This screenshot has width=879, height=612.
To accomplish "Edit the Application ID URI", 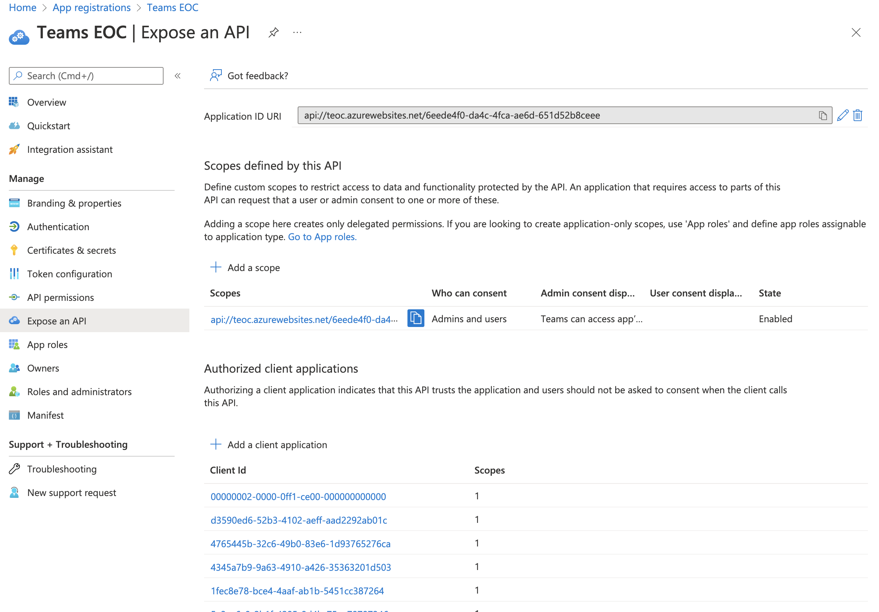I will 842,115.
